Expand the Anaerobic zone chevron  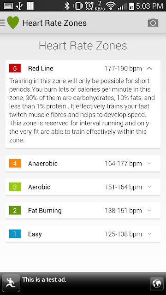149,163
